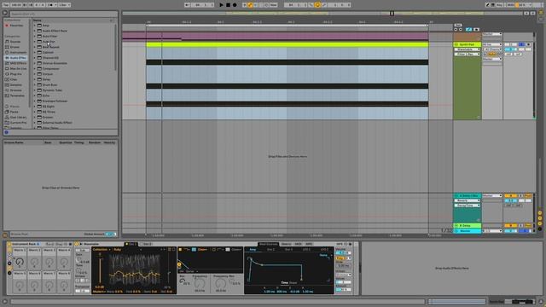Screen dimensions: 546x307
Task: Toggle the Instrument Rack device activator
Action: tap(9, 244)
